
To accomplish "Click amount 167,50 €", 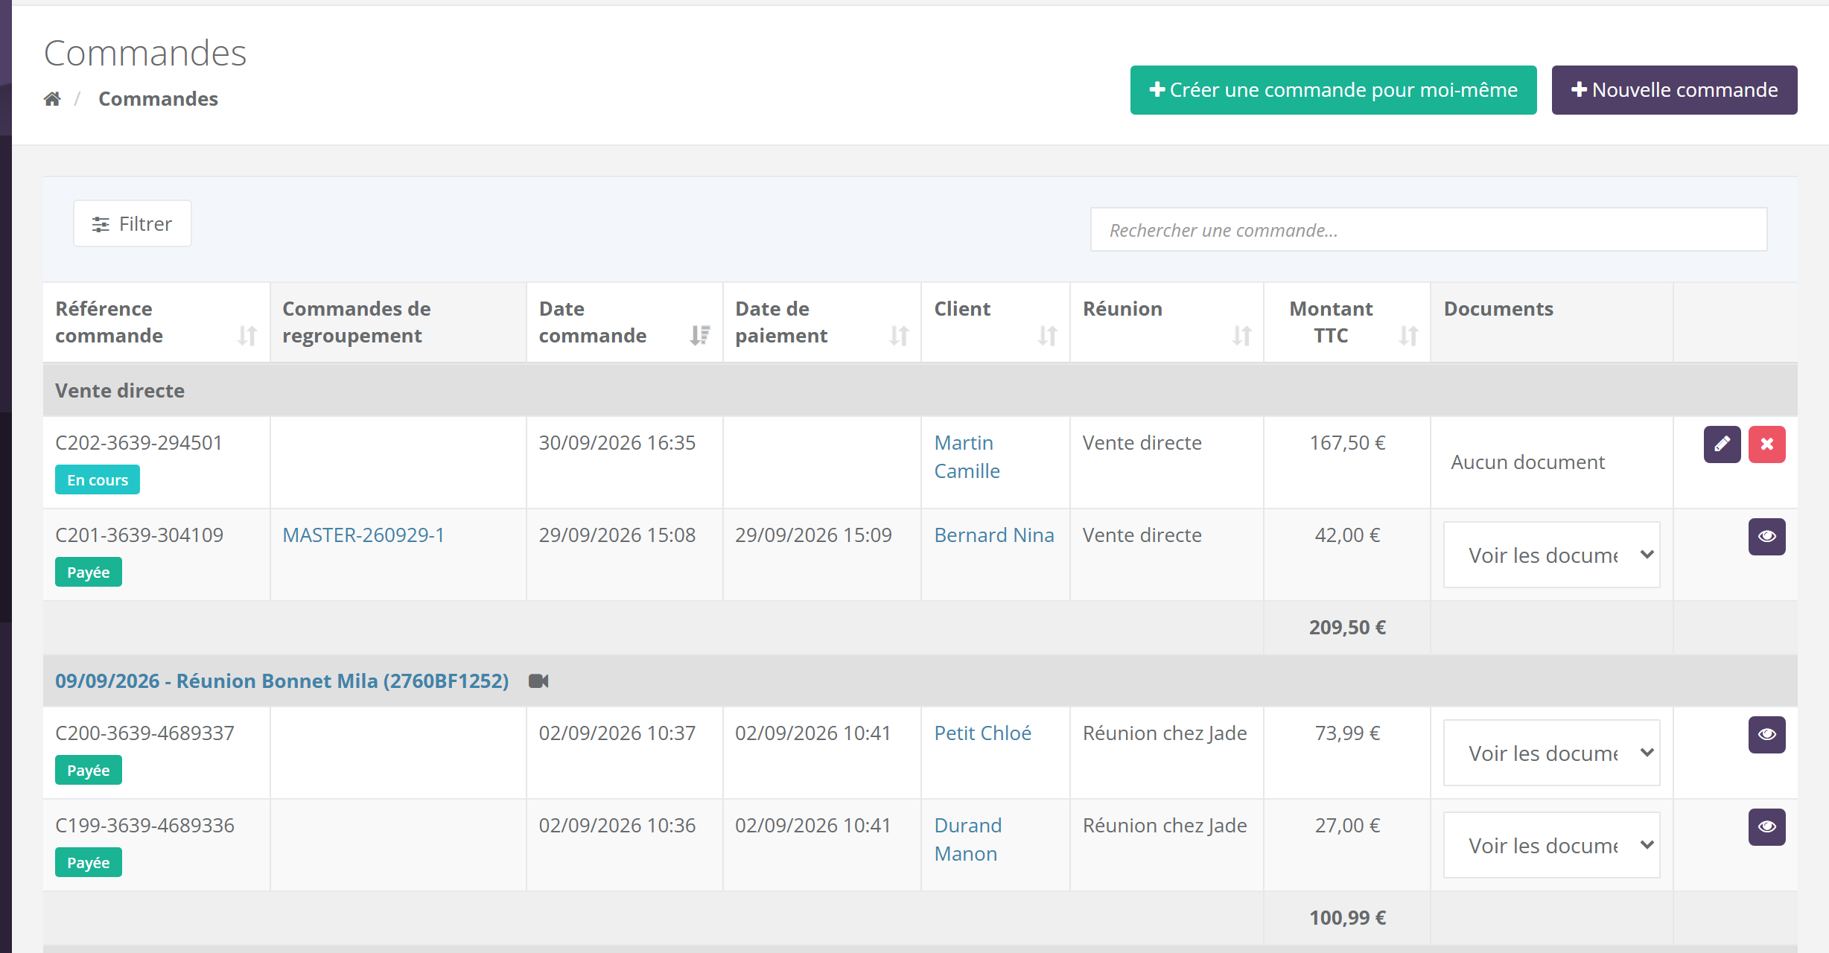I will pos(1347,443).
